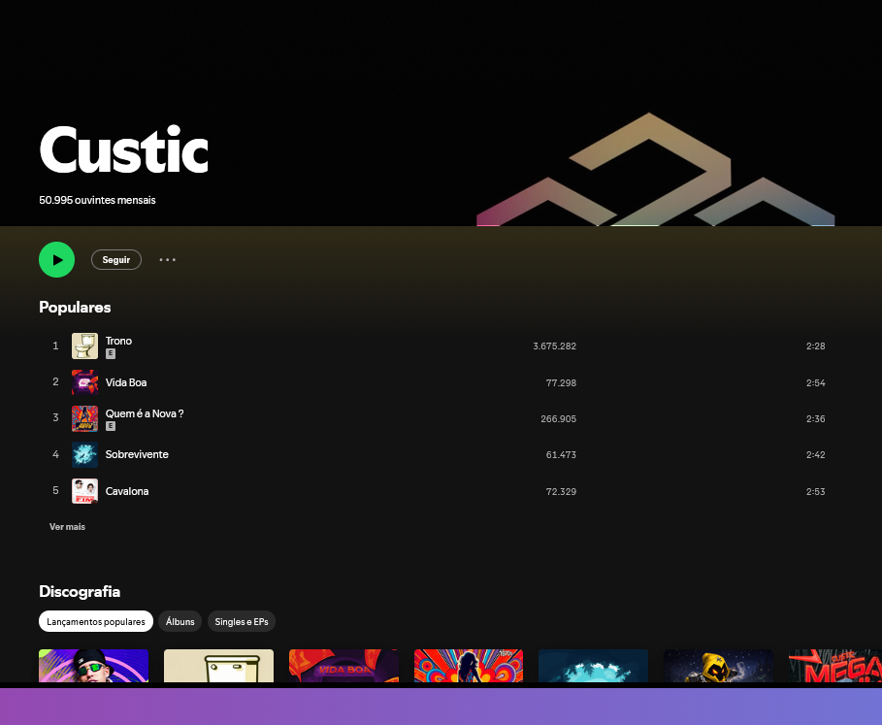Open the colorful dancer silhouette release card
Viewport: 882px width, 725px height.
[x=469, y=666]
